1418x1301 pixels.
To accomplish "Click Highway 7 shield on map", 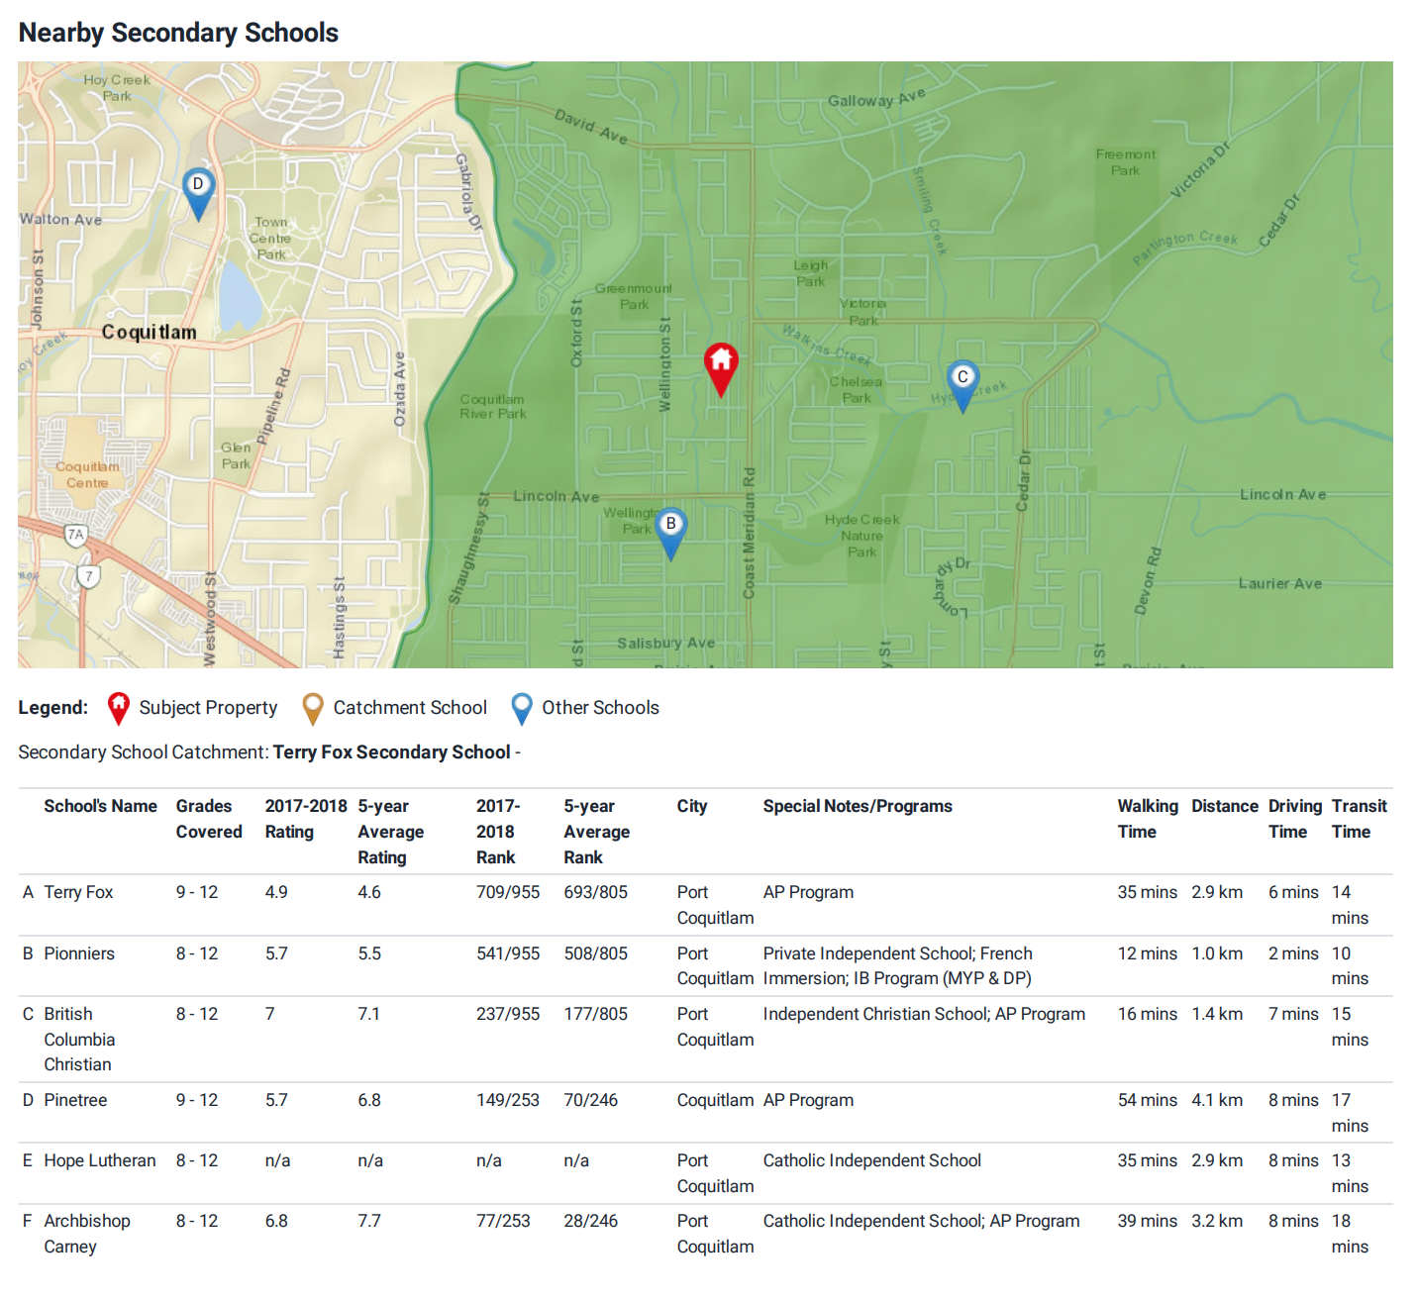I will pos(89,575).
